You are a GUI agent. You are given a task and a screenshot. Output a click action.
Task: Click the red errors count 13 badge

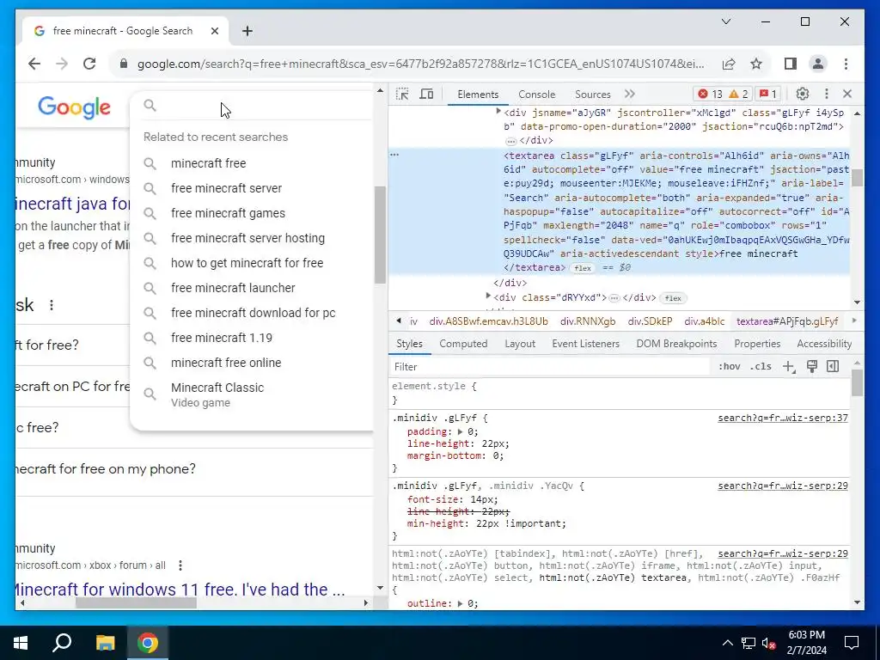click(711, 95)
